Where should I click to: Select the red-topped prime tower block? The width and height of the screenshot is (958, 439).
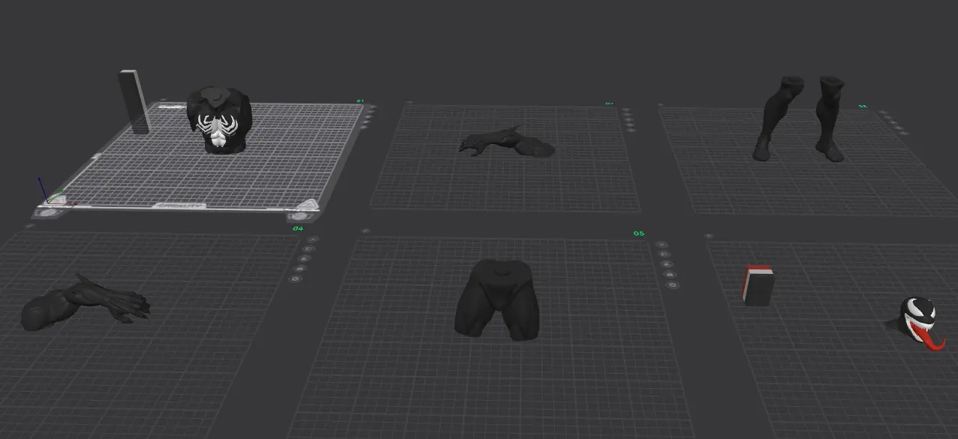coord(758,285)
